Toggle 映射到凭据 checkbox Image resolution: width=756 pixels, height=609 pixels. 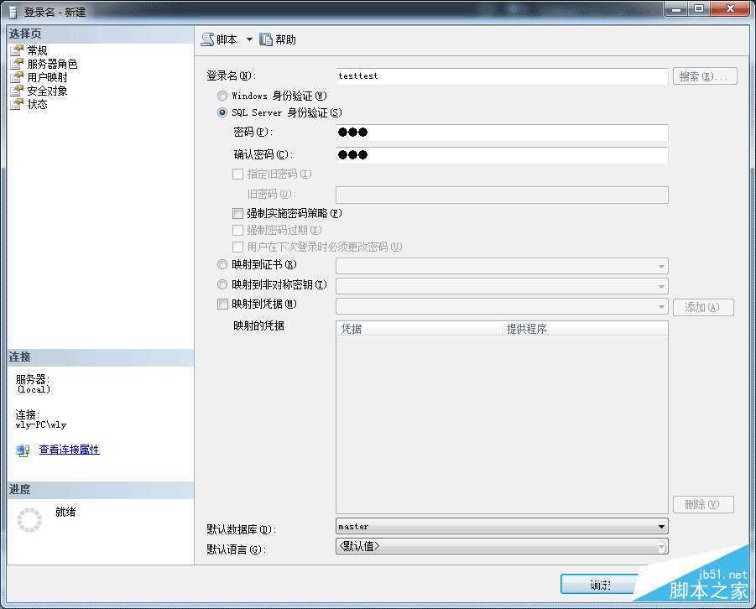tap(222, 304)
